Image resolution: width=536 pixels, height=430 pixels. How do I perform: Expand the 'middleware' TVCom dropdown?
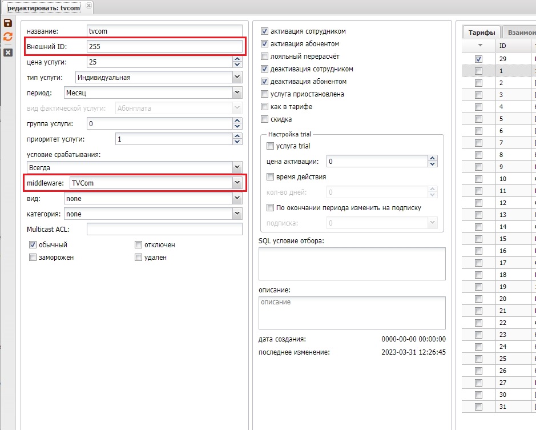(x=237, y=183)
